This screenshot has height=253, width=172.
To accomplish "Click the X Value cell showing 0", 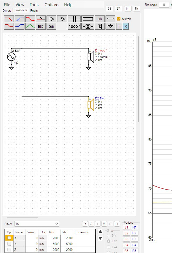I will click(x=32, y=238).
